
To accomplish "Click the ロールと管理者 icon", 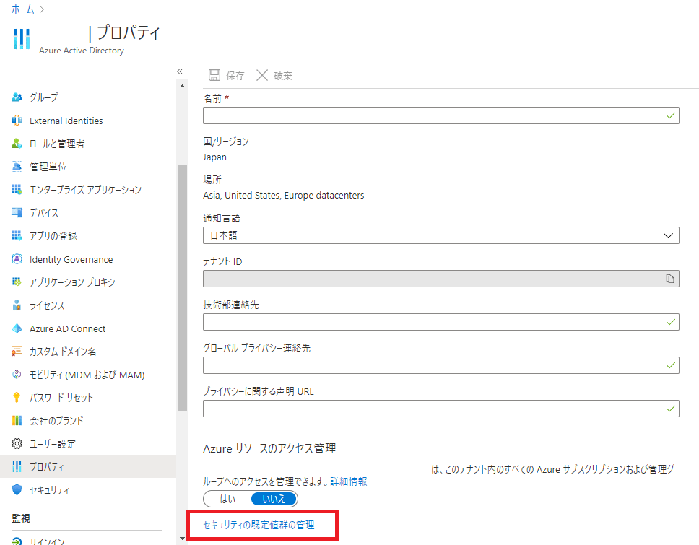I will click(x=17, y=144).
